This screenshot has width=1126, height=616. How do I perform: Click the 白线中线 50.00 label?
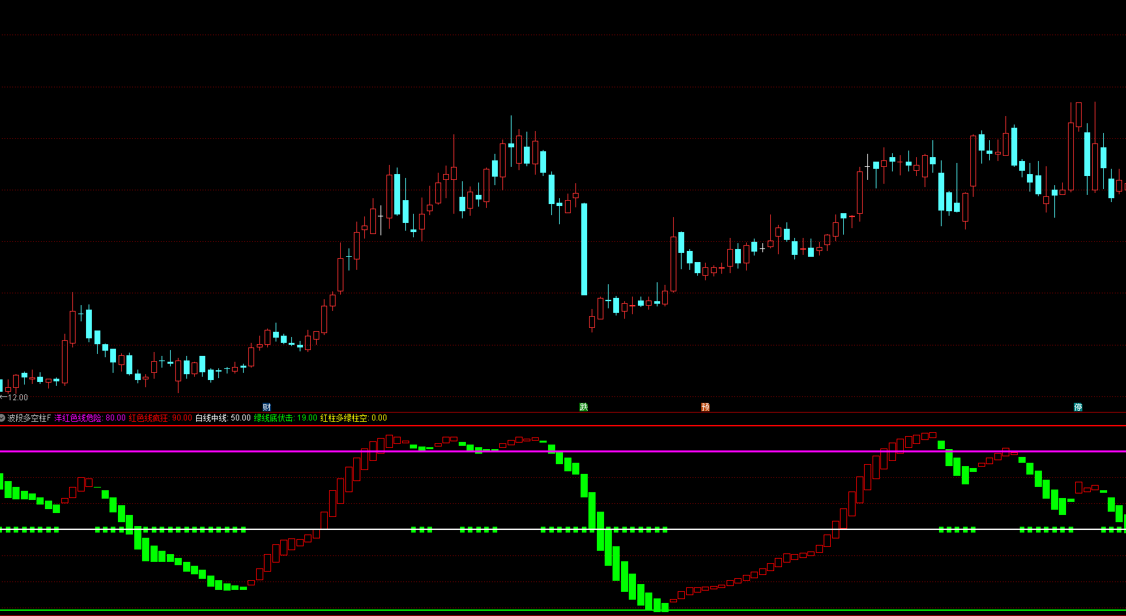click(x=223, y=418)
